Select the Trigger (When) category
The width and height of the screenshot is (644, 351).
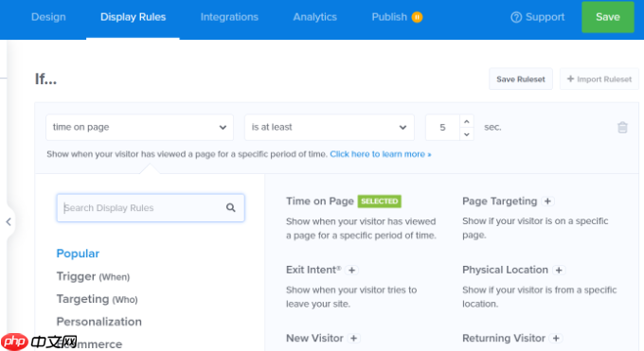(x=93, y=276)
